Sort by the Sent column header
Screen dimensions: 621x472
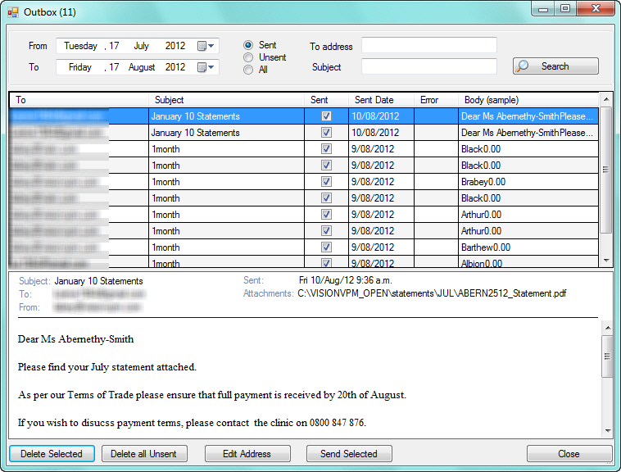click(326, 100)
